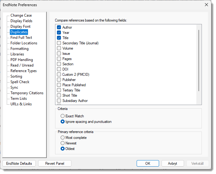Cancel with the Avbryt button
The image size is (216, 174).
(x=173, y=164)
